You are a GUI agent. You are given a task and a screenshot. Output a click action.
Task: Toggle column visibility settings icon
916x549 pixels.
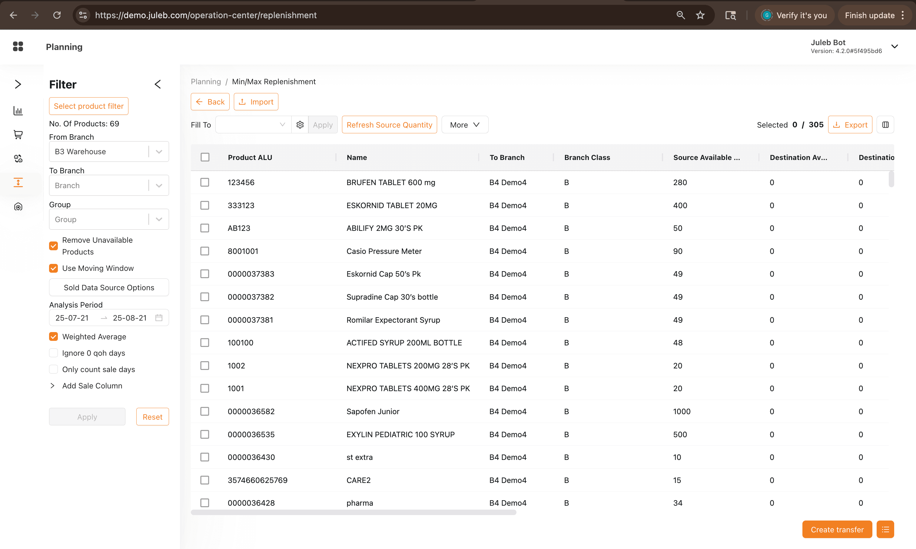(x=885, y=125)
